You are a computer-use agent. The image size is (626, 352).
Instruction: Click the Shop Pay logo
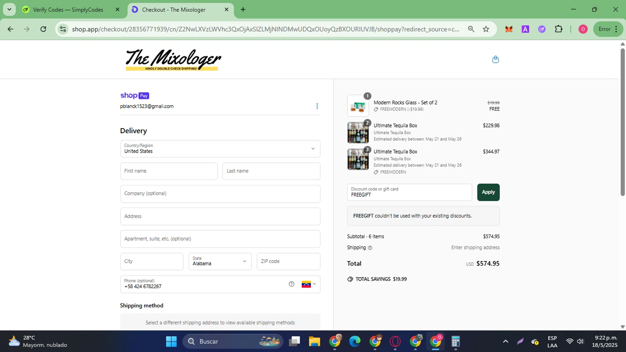(135, 96)
